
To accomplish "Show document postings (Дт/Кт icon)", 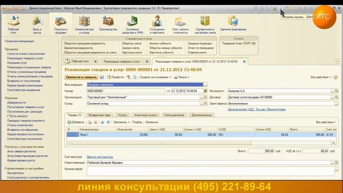I will [x=129, y=77].
